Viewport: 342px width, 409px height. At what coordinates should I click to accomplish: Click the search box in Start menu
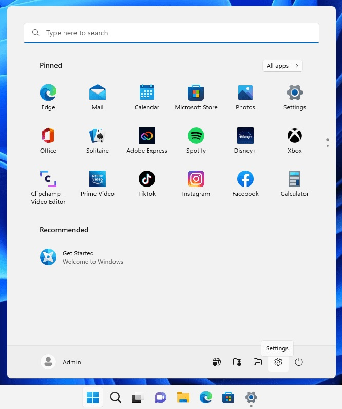pyautogui.click(x=172, y=33)
